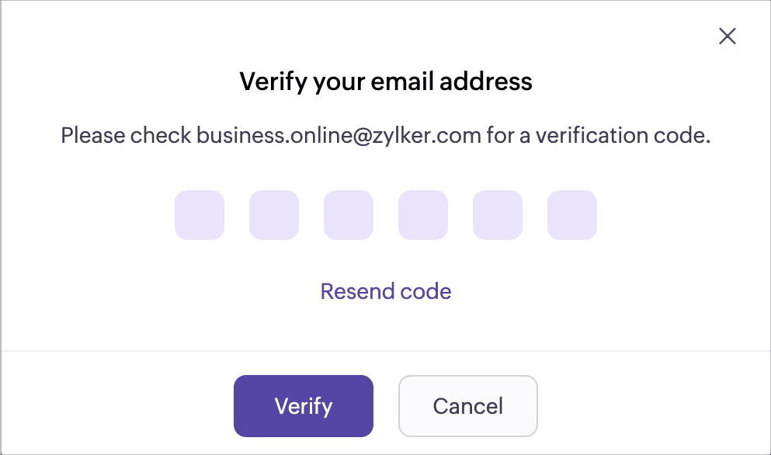This screenshot has height=455, width=771.
Task: Click the Resend code link
Action: (386, 291)
